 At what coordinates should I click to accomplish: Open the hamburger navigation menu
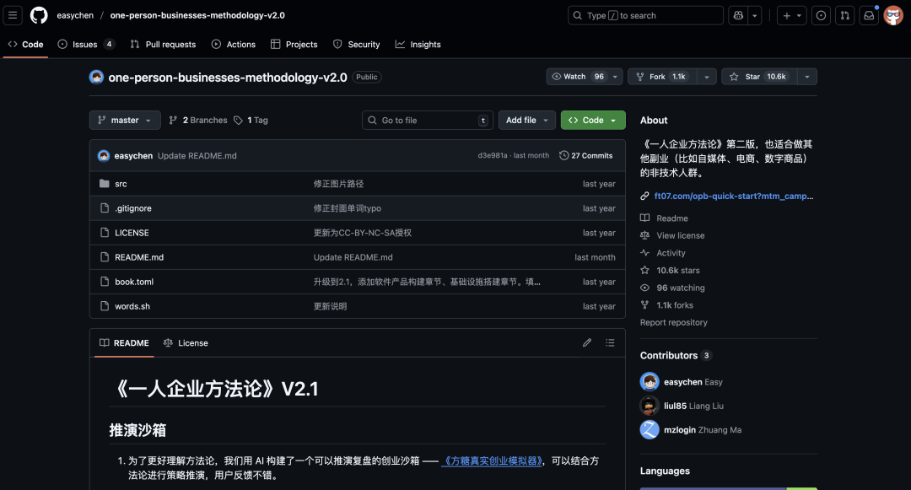point(12,15)
